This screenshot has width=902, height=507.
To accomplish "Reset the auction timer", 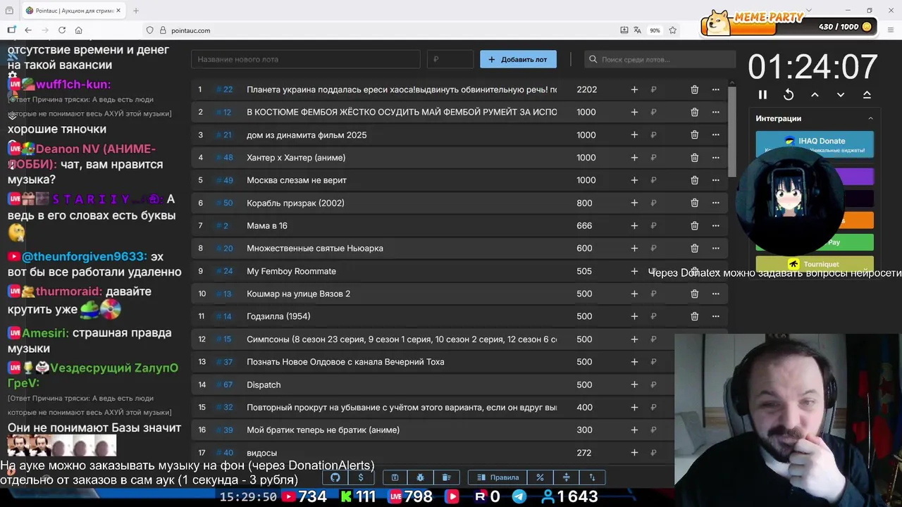I will [789, 94].
